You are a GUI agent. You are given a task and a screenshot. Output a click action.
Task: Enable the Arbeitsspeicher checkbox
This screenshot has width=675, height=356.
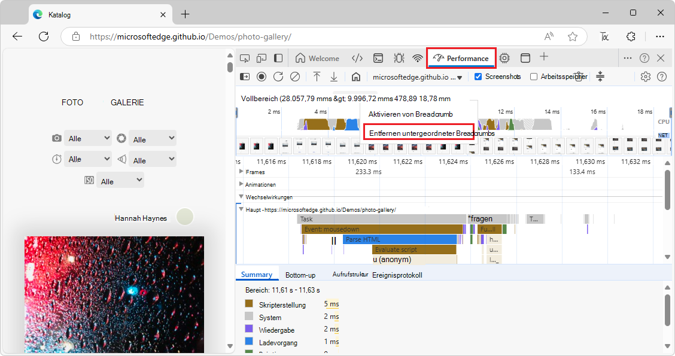coord(534,77)
